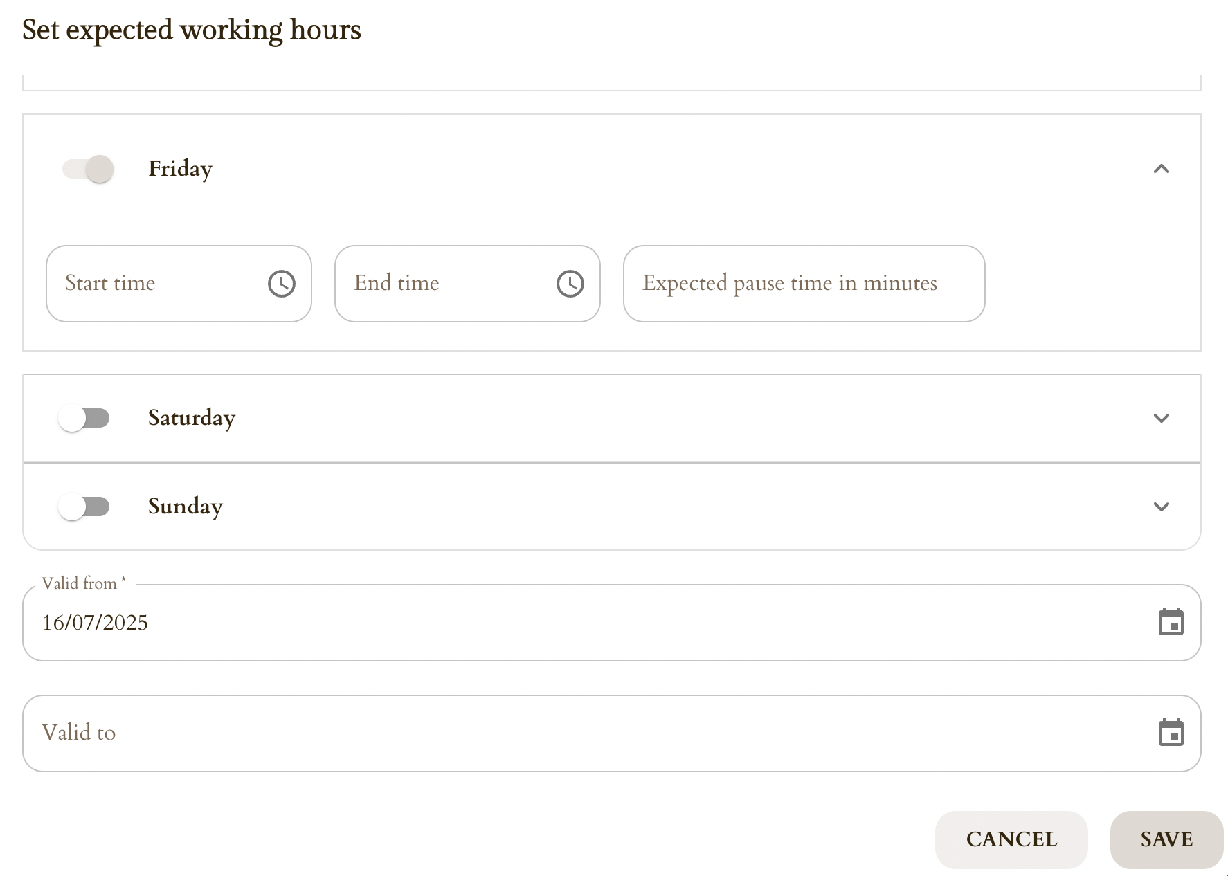Image resolution: width=1228 pixels, height=876 pixels.
Task: Select the Saturday row label
Action: click(x=192, y=418)
